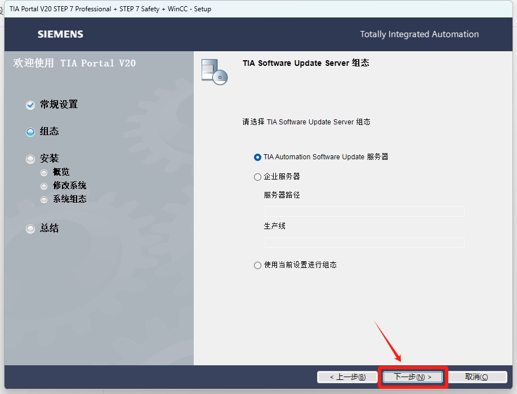Click inside the 服务器路径 input field
Viewport: 517px width, 394px height.
tap(364, 211)
